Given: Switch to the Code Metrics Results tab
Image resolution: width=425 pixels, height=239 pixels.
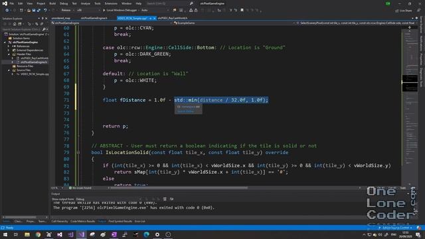Looking at the screenshot, I should coord(82,221).
